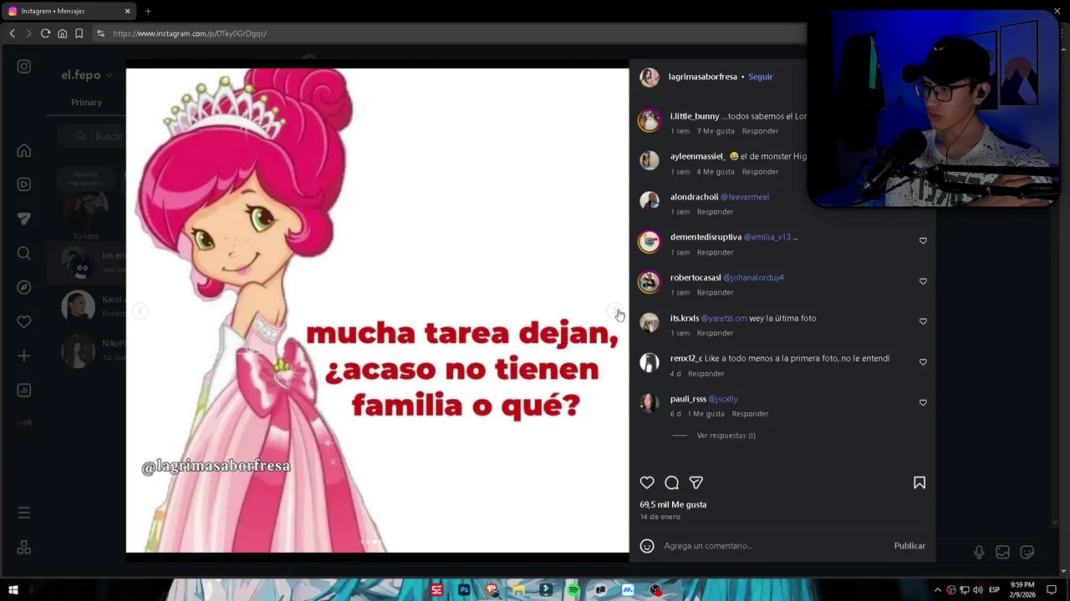Click image attachment icon in message composer
Viewport: 1070px width, 601px height.
[x=1002, y=552]
